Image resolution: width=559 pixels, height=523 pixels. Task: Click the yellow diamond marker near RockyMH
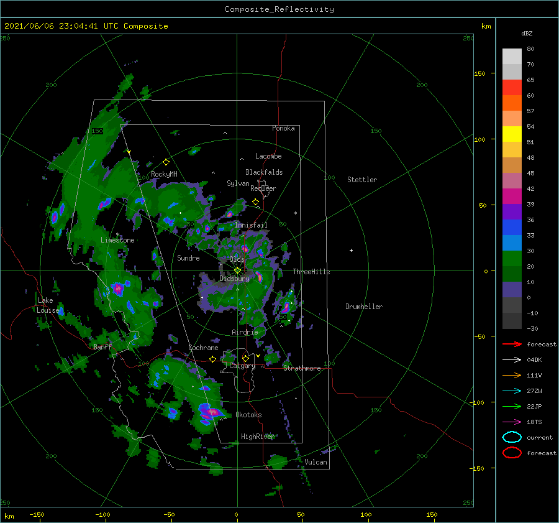pyautogui.click(x=166, y=162)
